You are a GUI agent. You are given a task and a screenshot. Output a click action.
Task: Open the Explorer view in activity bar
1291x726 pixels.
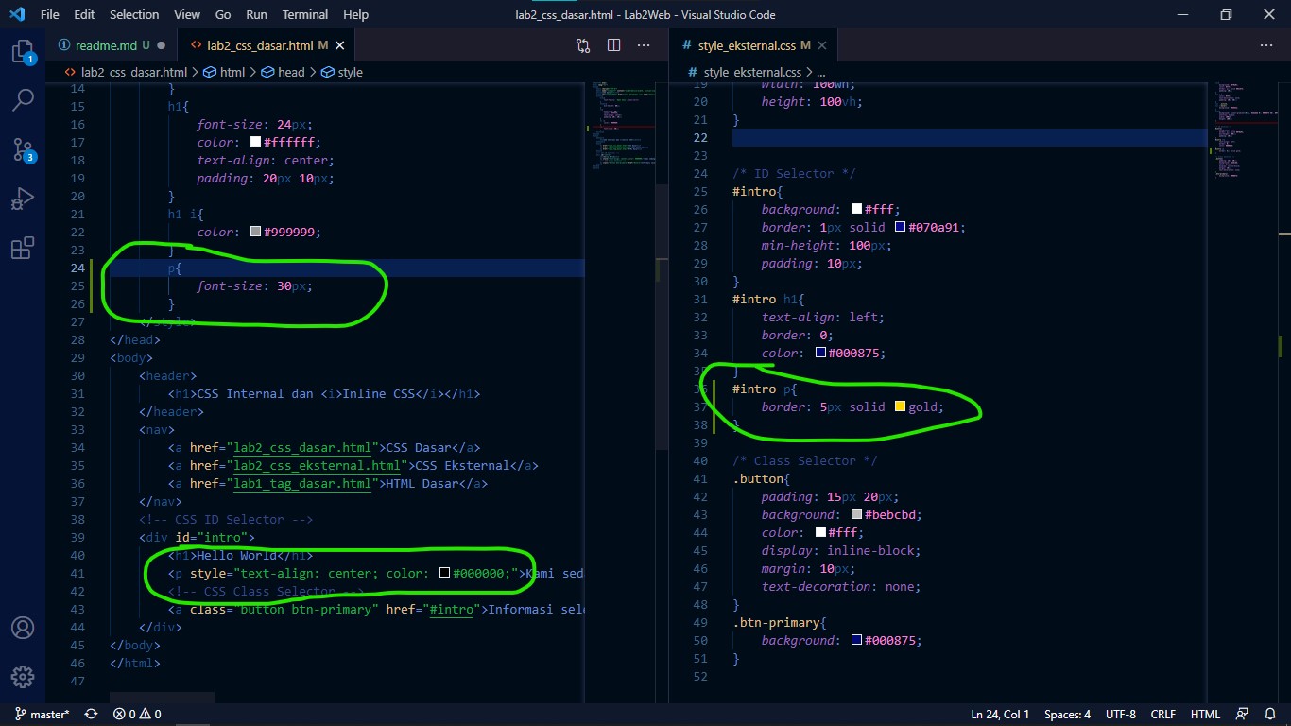(23, 51)
